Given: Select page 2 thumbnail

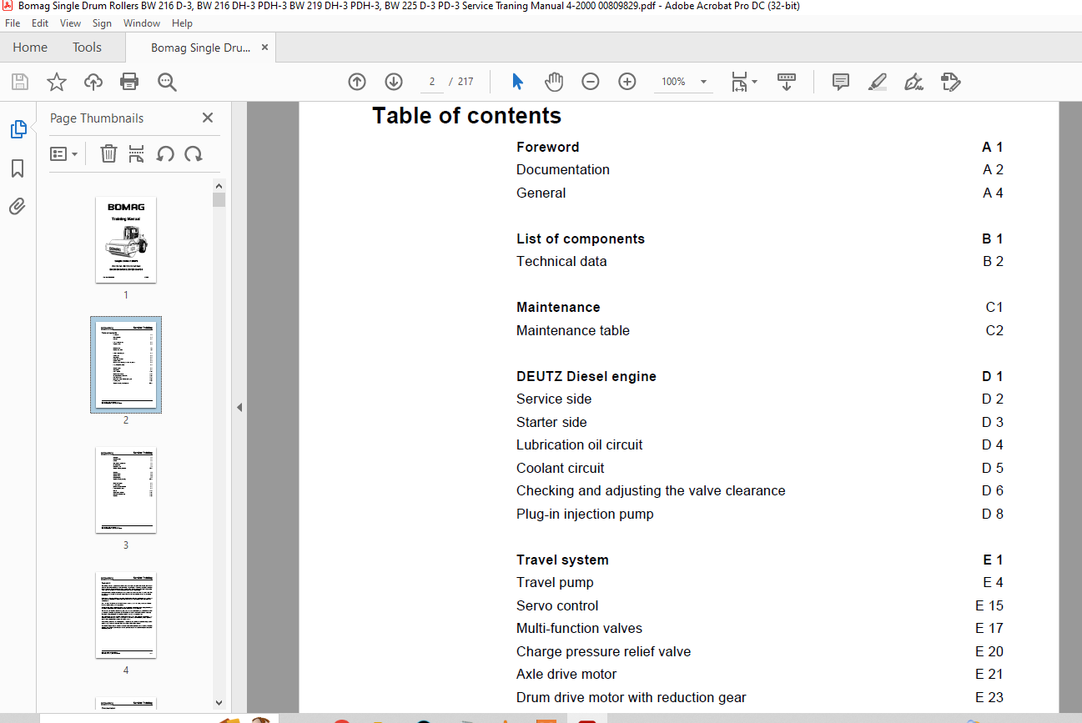Looking at the screenshot, I should (126, 365).
